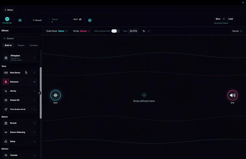Open the Canvas dropdown
Viewport: 246px width, 159px height.
(x=237, y=31)
